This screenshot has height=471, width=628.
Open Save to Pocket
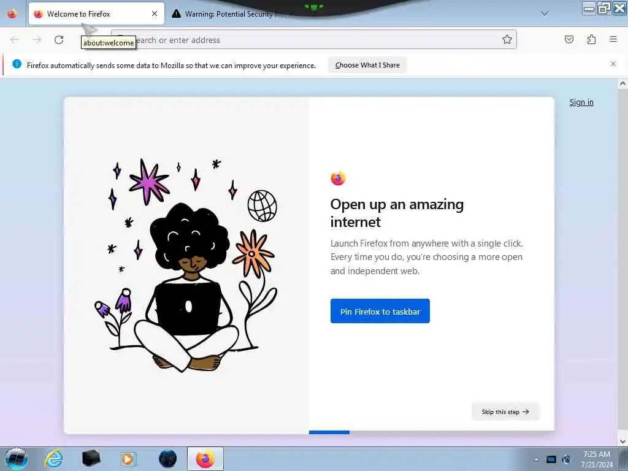click(569, 39)
